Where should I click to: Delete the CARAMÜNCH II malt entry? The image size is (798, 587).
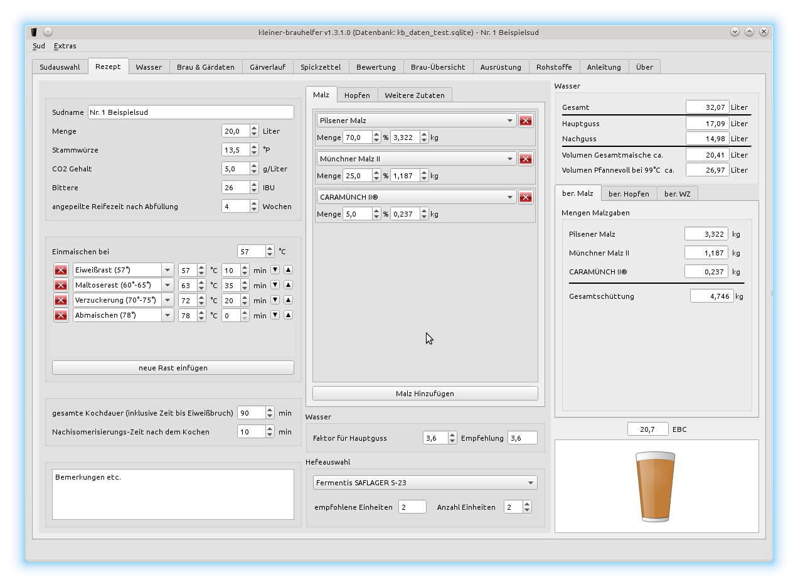point(526,197)
